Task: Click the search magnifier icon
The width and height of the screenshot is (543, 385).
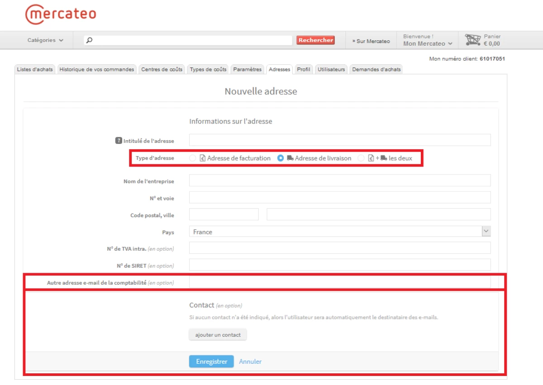Action: pyautogui.click(x=89, y=40)
